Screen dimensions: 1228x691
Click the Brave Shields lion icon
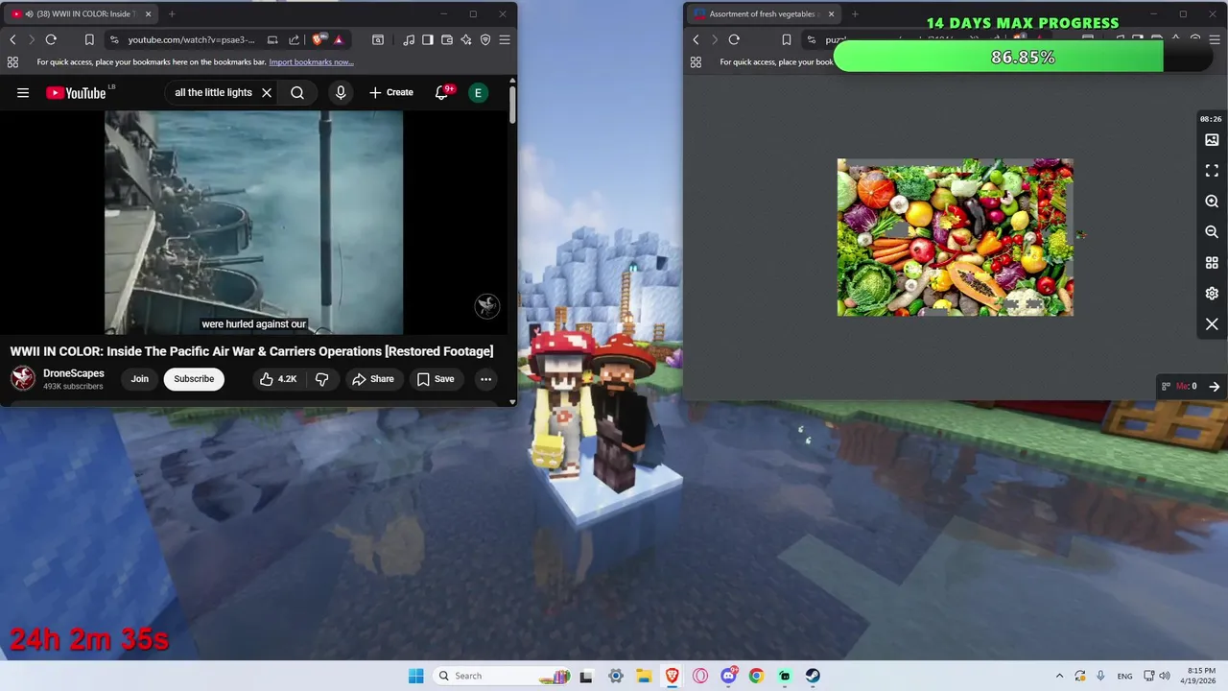(x=319, y=39)
